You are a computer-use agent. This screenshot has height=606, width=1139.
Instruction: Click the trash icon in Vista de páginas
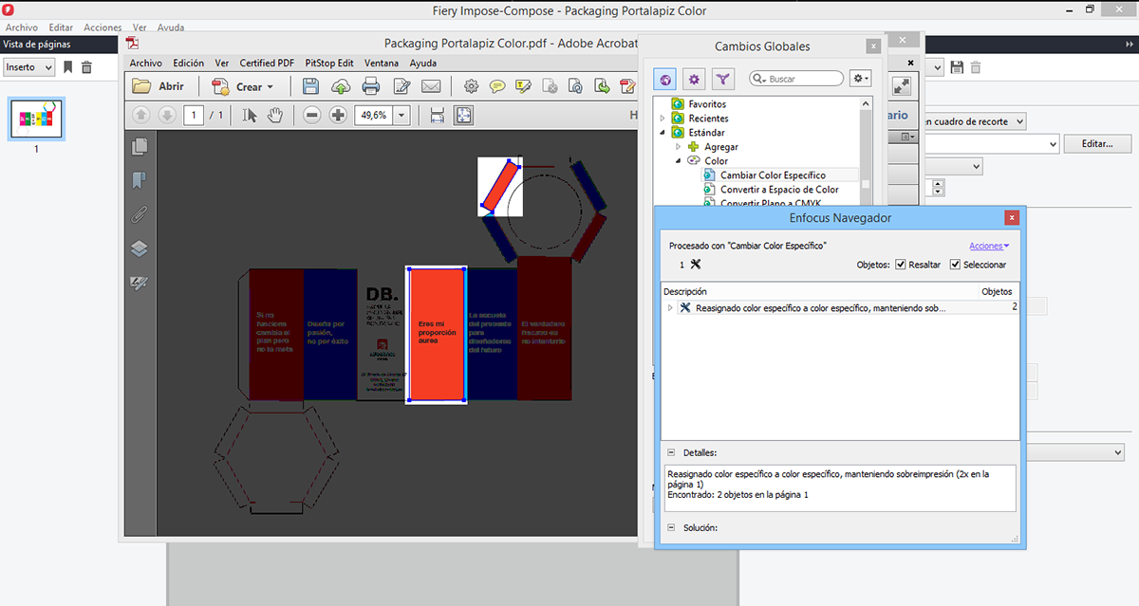pos(86,67)
